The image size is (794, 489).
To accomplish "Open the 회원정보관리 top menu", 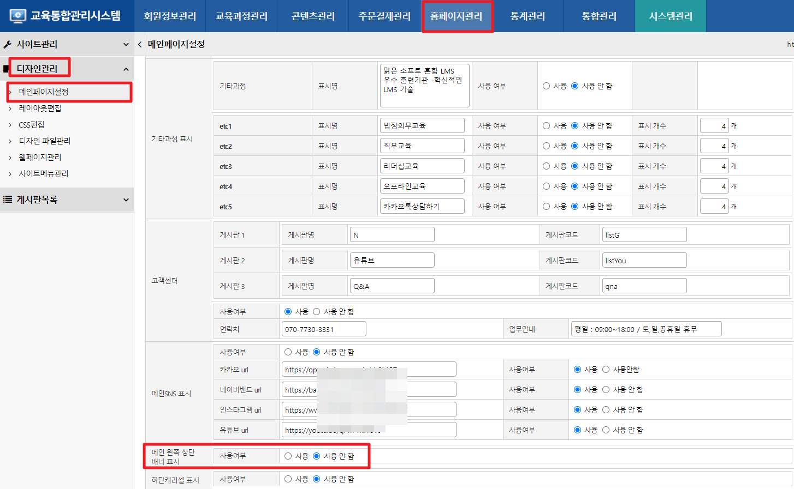I will [170, 16].
